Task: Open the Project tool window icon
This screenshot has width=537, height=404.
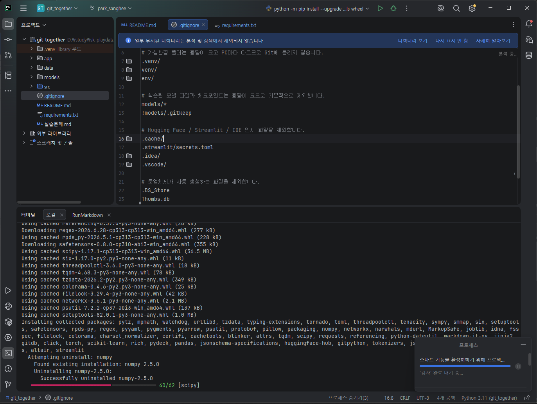Action: 8,24
